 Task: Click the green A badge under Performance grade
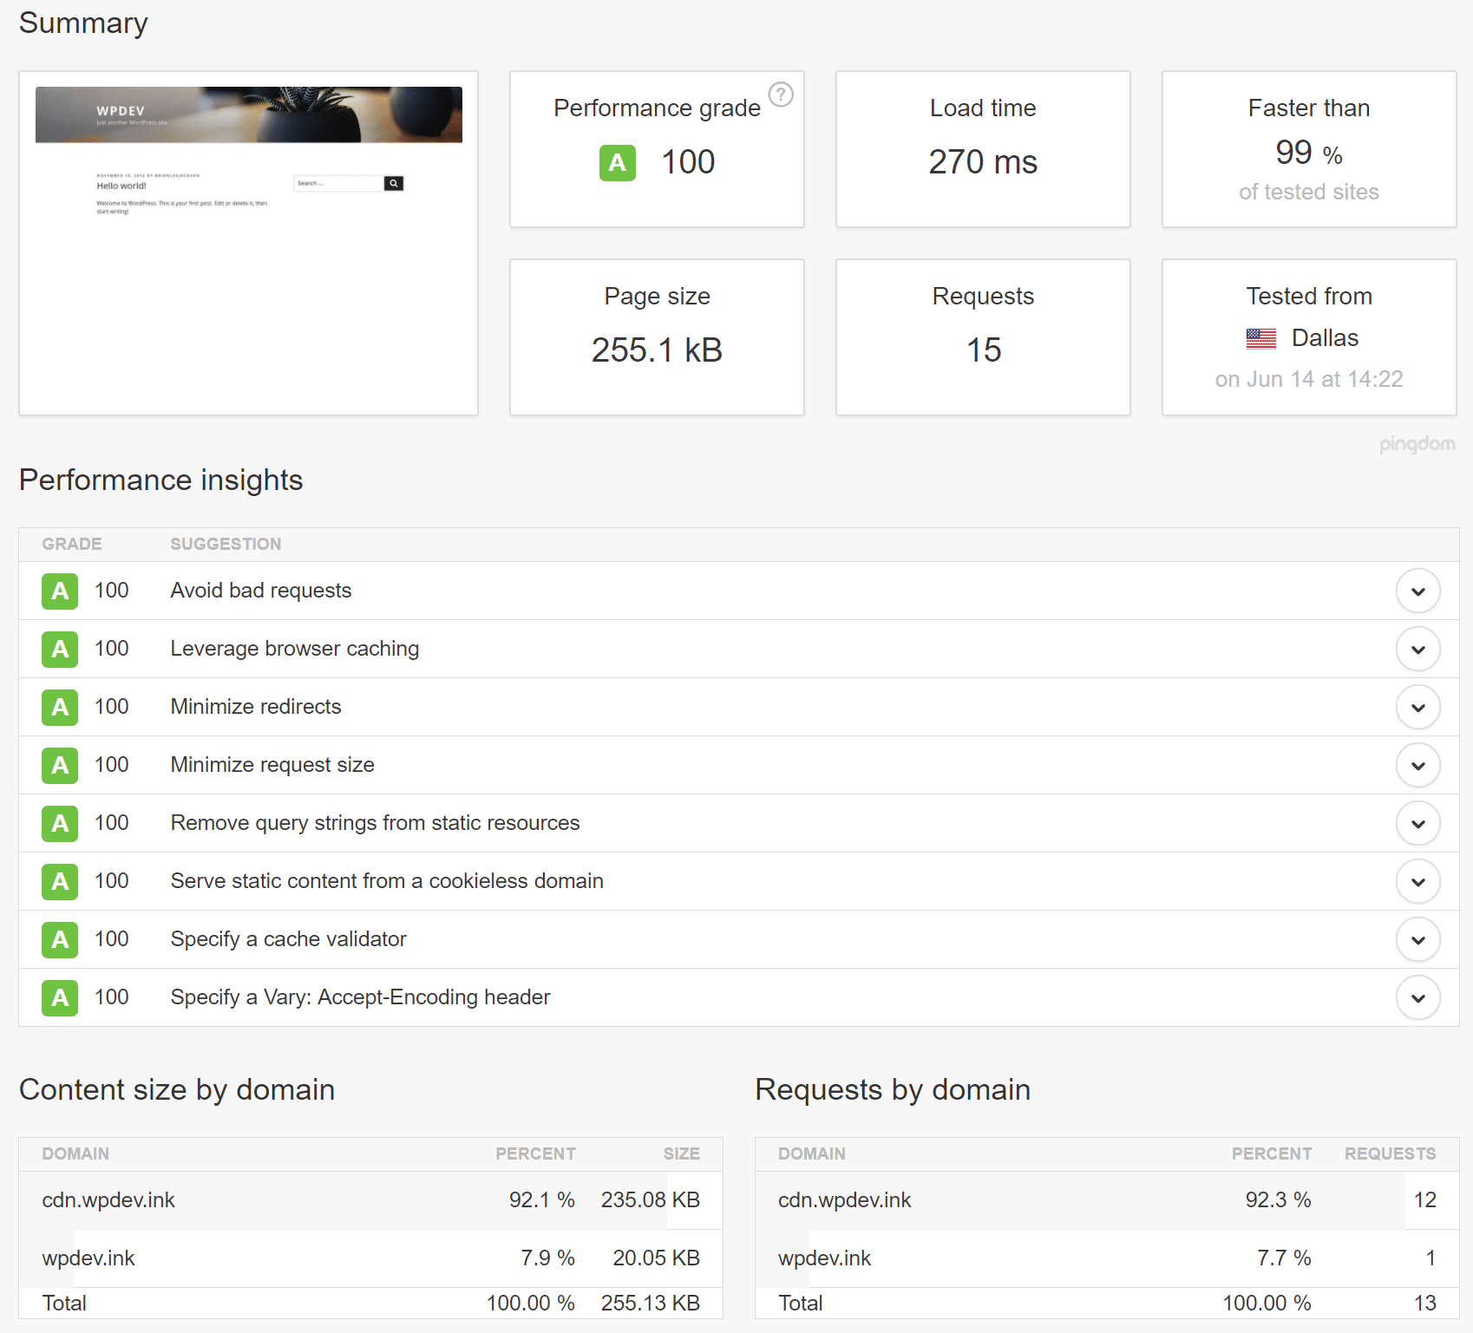pos(617,163)
